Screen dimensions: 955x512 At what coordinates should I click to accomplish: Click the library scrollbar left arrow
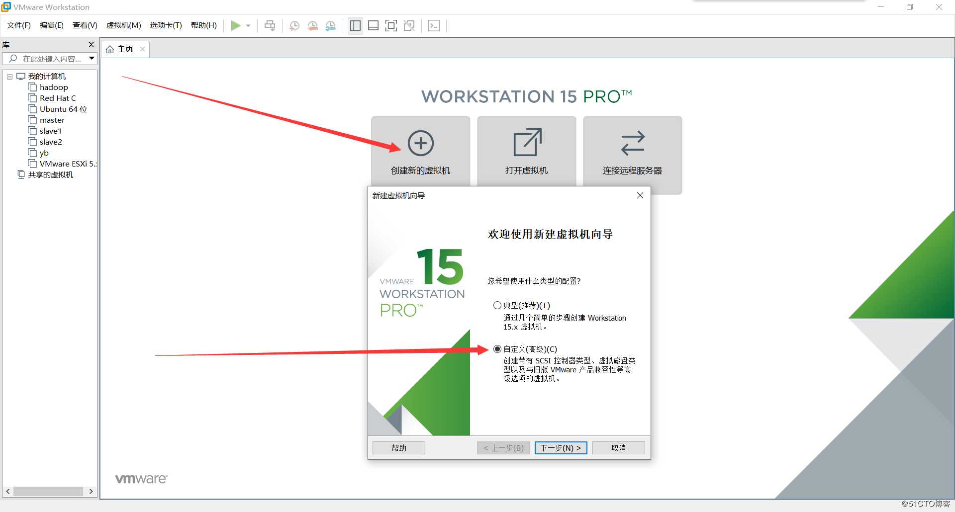click(8, 491)
